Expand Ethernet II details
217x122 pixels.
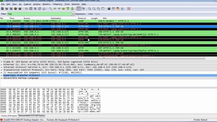[1, 64]
